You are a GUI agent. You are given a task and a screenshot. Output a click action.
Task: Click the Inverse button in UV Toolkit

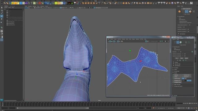(x=186, y=58)
